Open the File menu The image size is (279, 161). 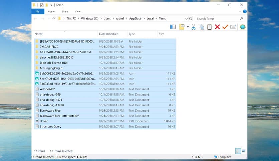(x=38, y=12)
